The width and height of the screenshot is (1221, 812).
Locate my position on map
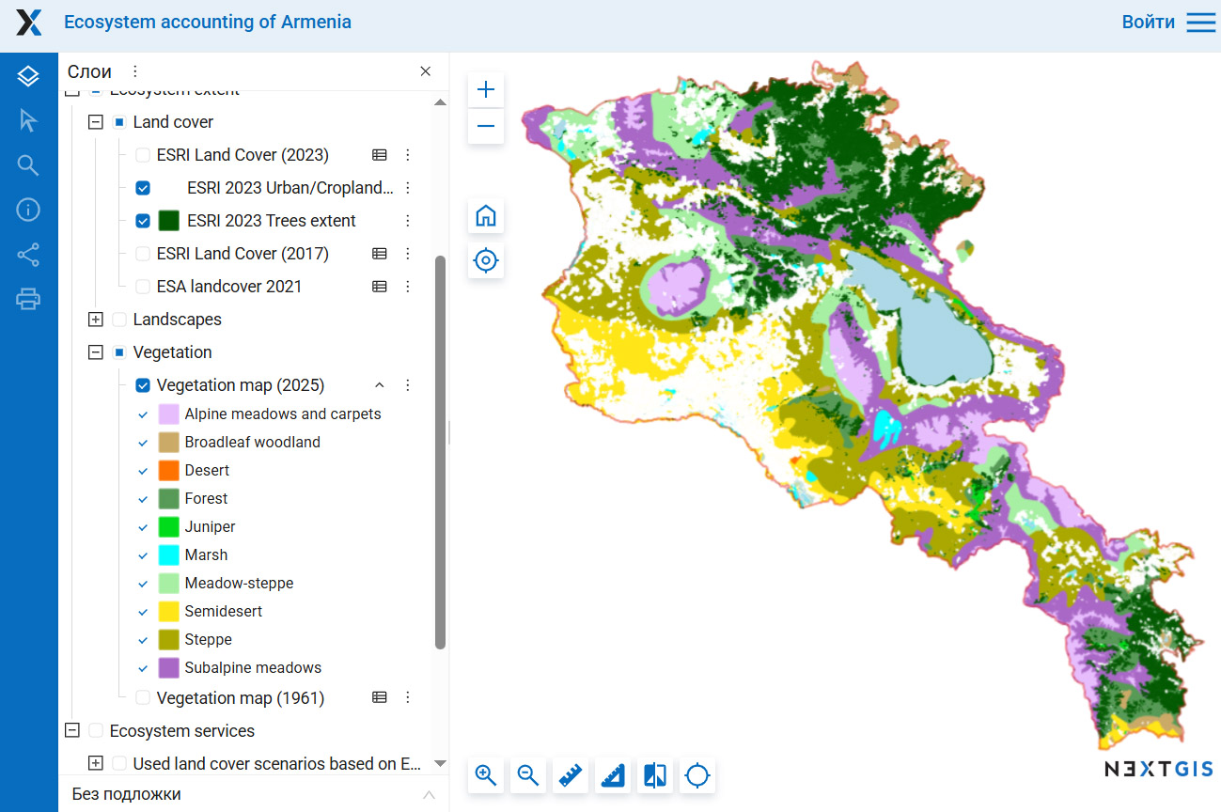pos(486,260)
